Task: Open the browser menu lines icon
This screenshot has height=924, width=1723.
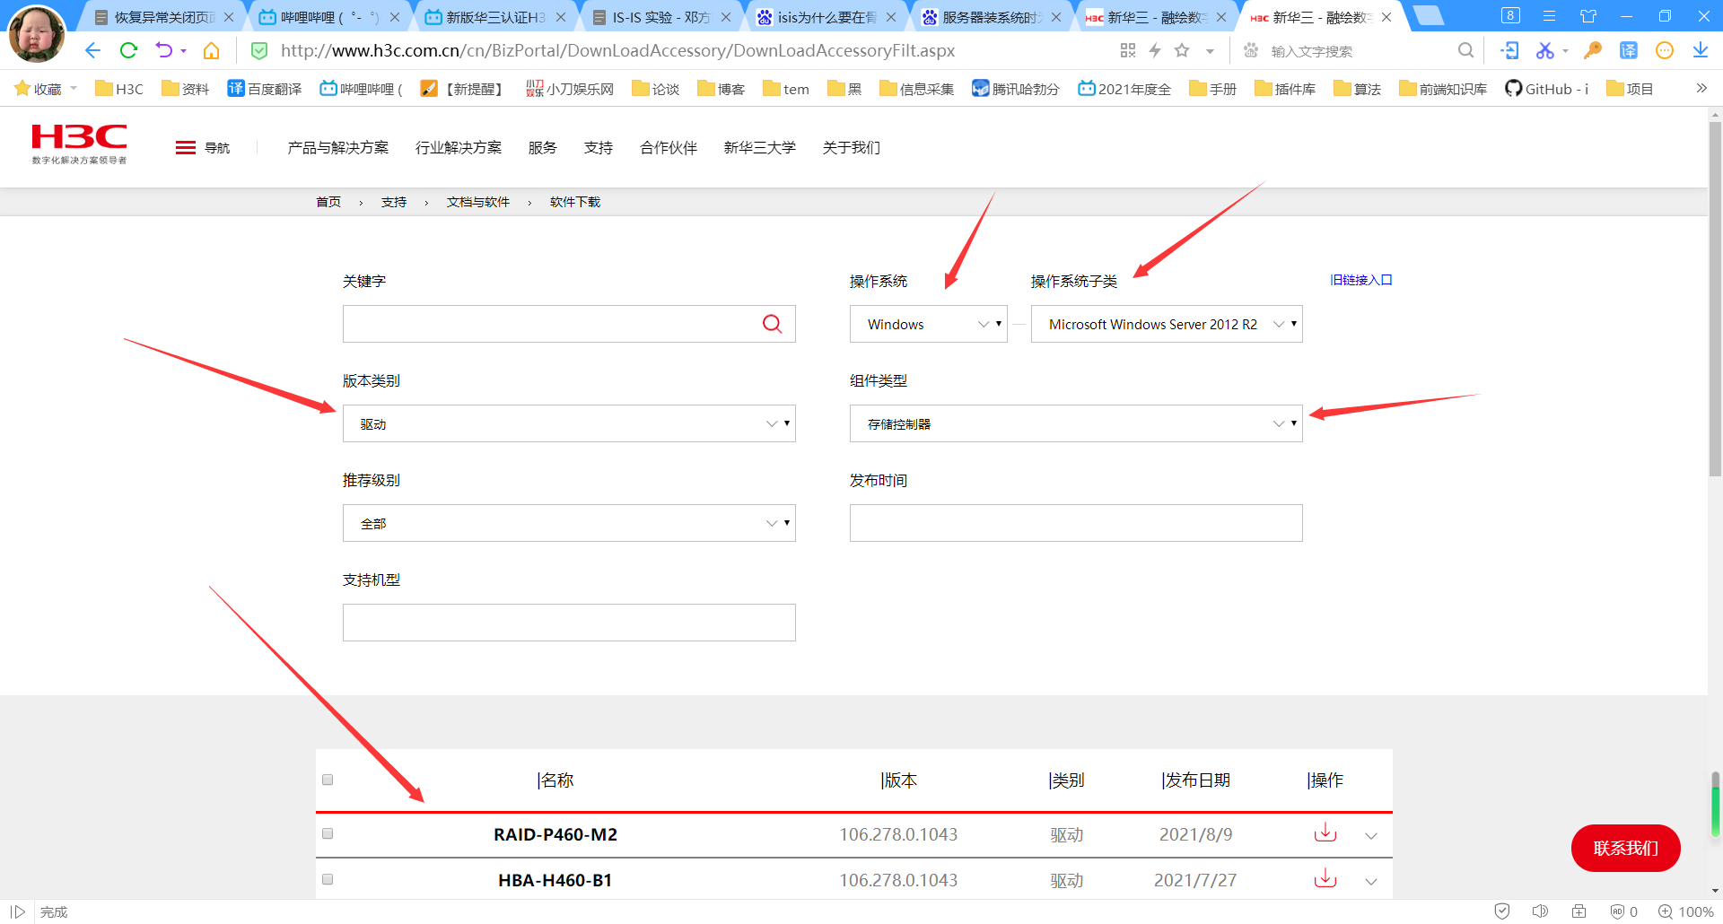Action: (1549, 16)
